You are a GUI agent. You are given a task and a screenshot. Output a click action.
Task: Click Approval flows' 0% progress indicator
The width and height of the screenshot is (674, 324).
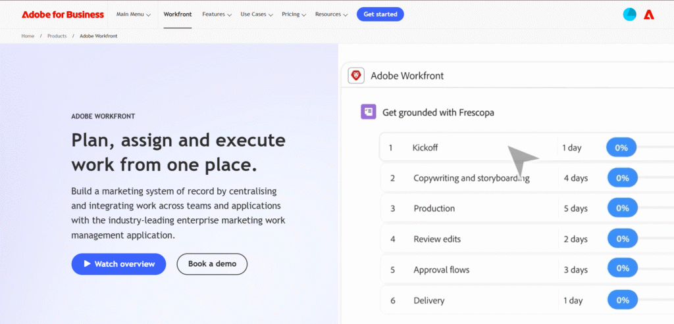(623, 267)
